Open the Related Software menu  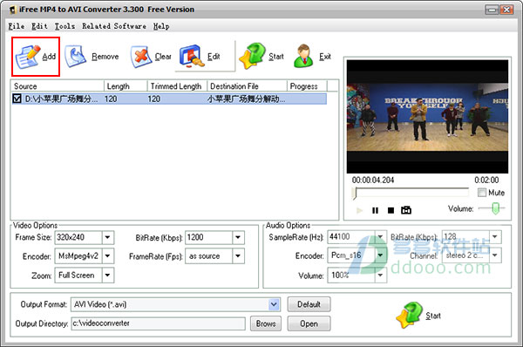114,26
